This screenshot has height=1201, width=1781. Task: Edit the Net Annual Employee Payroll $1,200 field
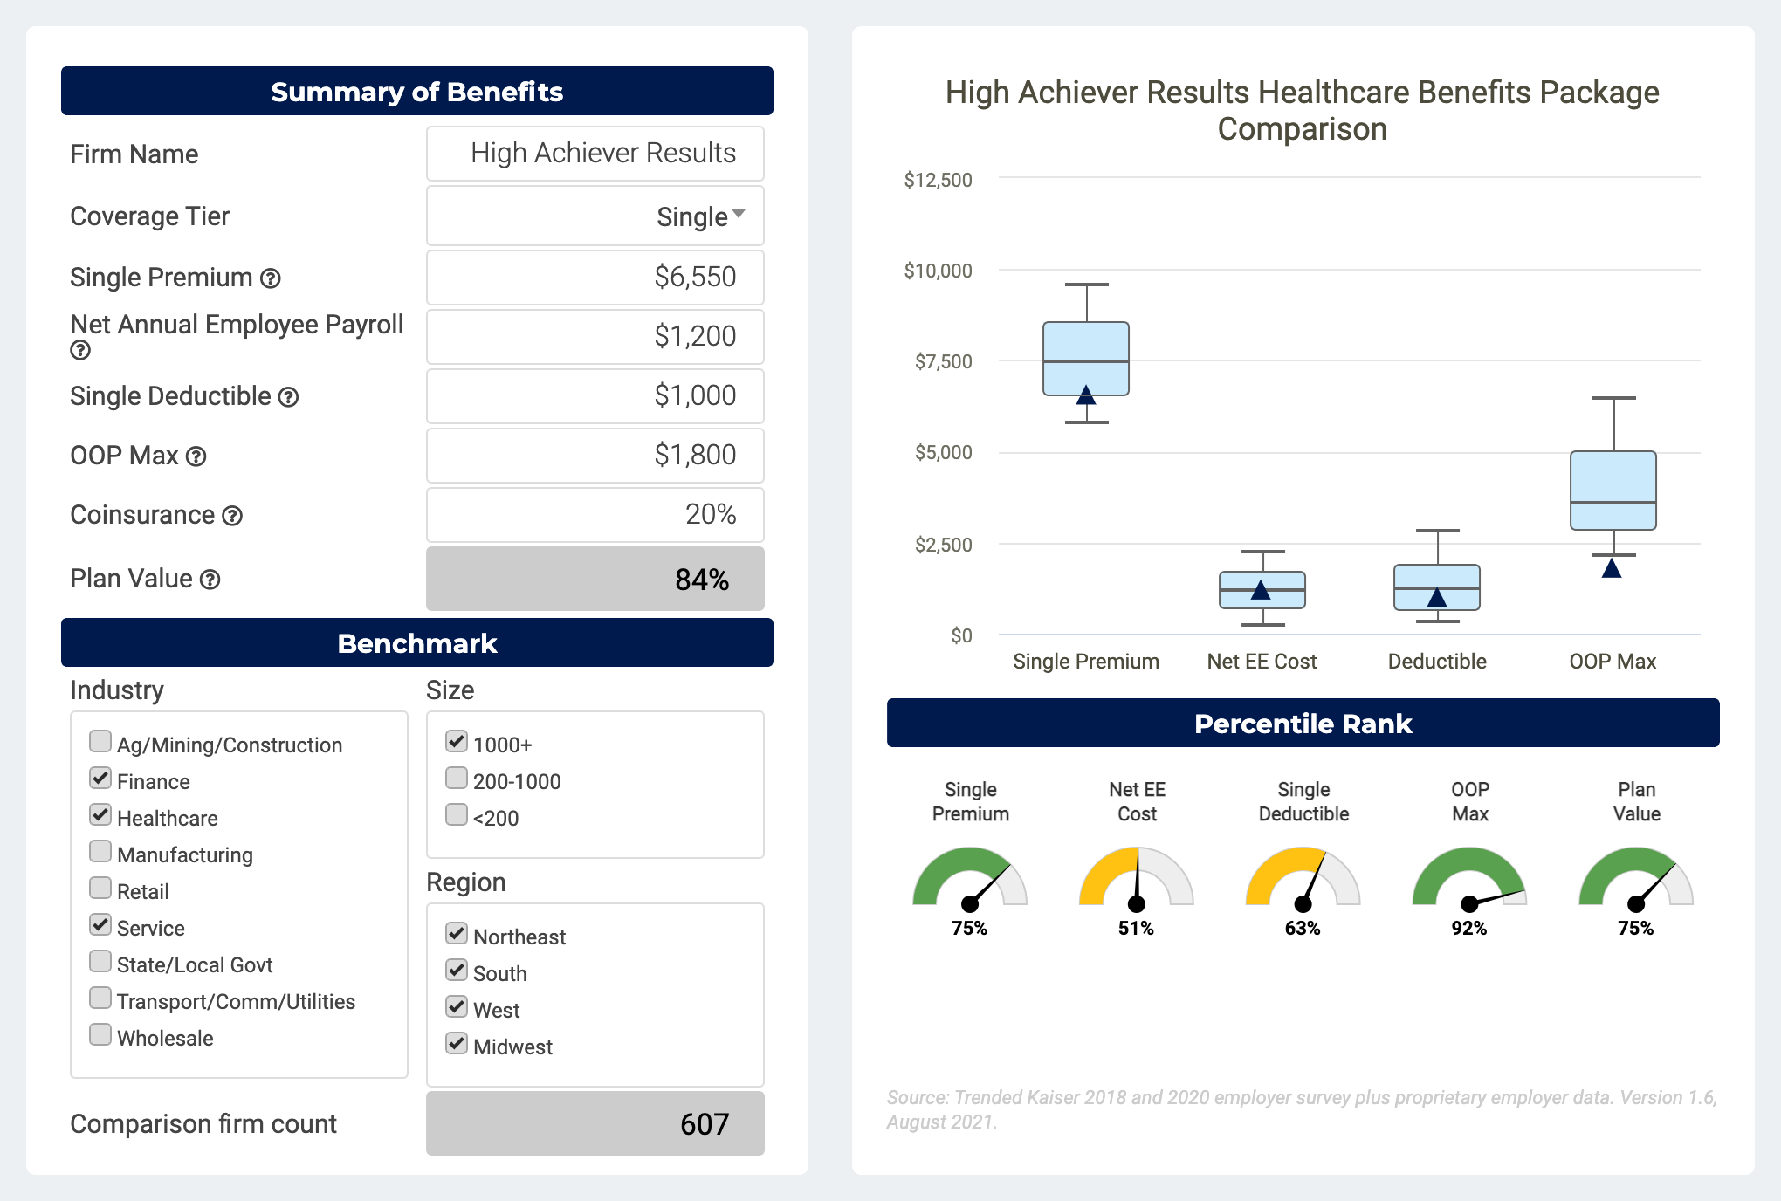(x=595, y=337)
